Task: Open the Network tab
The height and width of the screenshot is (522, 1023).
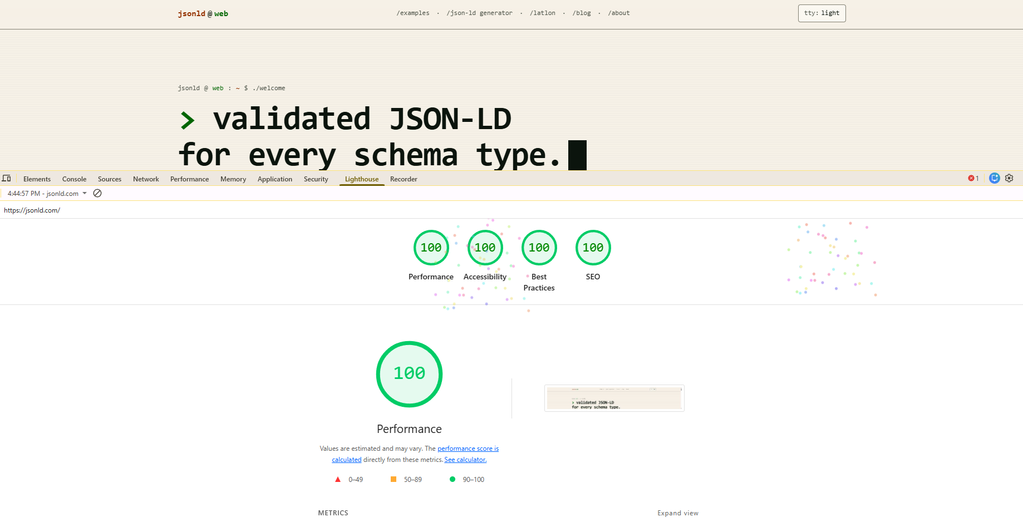Action: [x=146, y=179]
